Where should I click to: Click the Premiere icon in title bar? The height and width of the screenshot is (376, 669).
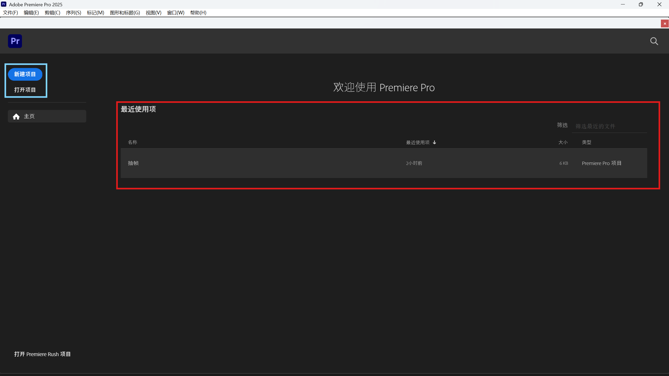coord(4,4)
